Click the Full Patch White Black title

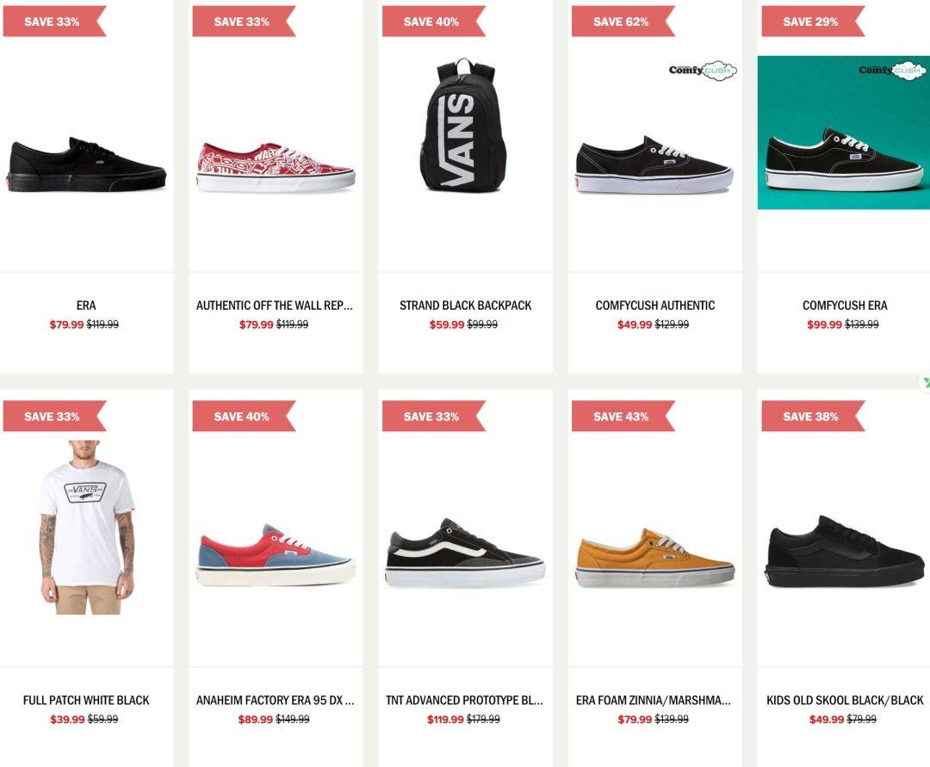[x=86, y=700]
